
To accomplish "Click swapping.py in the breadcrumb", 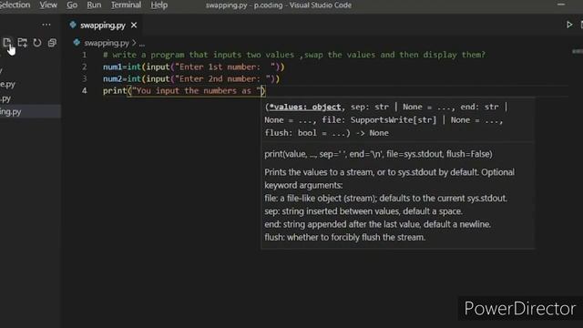I will tap(107, 43).
